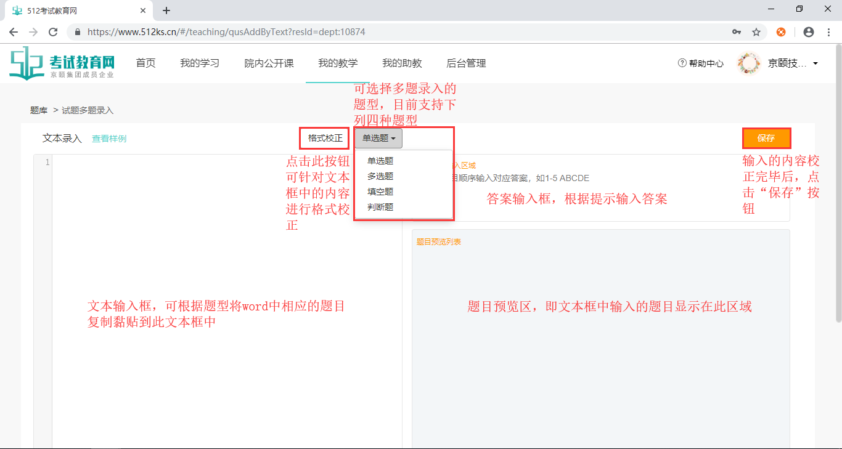Choose 填空题 from the dropdown list
The image size is (842, 449).
click(x=380, y=192)
